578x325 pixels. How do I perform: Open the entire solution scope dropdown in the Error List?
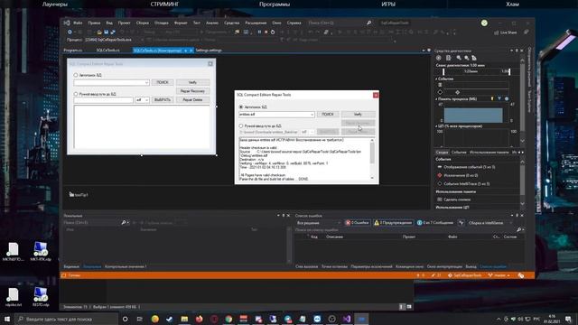point(318,223)
